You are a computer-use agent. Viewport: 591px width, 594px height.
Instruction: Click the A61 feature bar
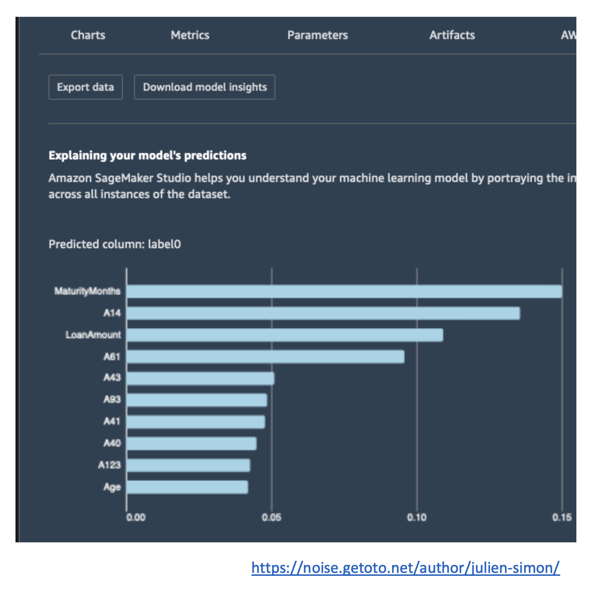coord(265,356)
